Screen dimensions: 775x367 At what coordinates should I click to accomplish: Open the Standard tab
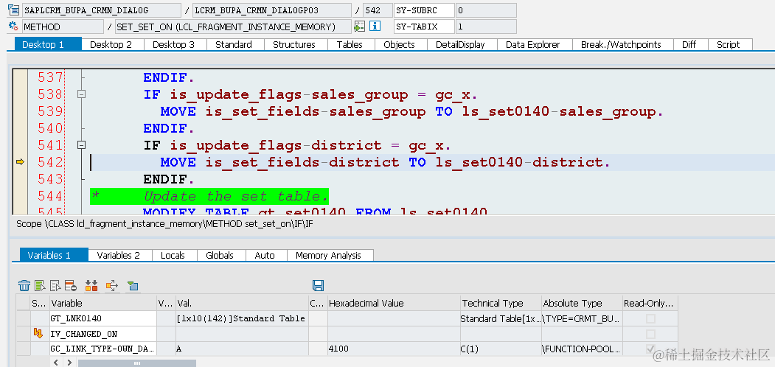234,44
